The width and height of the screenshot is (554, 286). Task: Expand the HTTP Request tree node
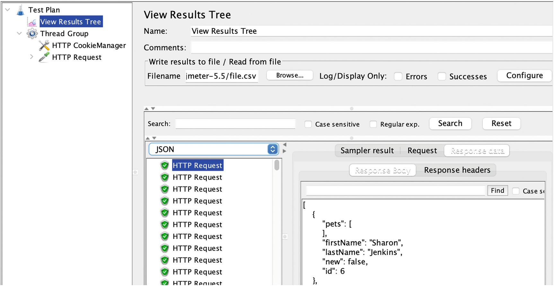click(31, 57)
